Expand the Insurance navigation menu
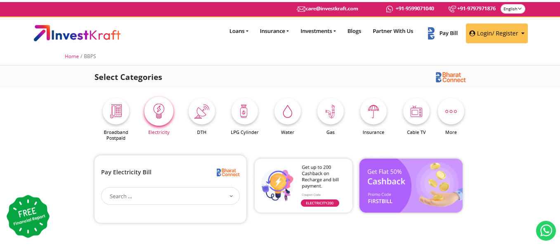Viewport: 560px width, 246px height. point(274,31)
